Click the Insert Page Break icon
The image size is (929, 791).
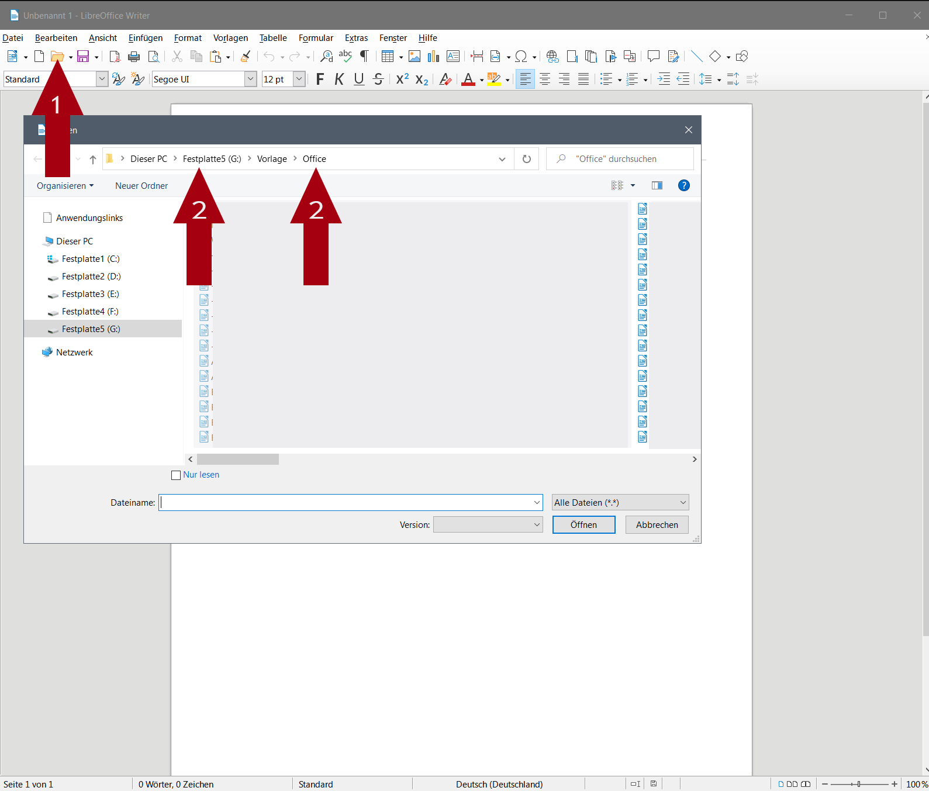coord(477,56)
